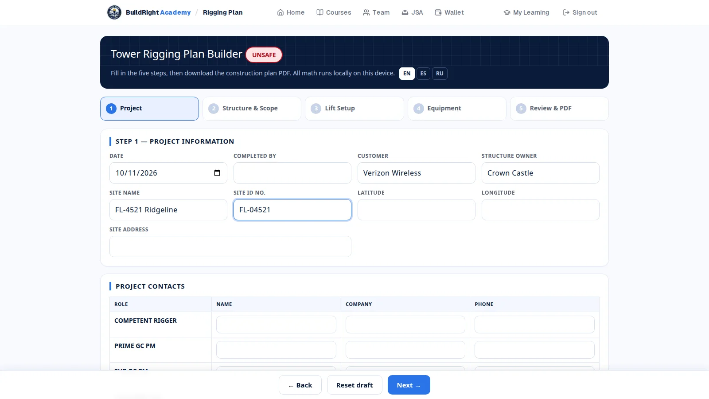Click Competent Rigger company field
This screenshot has height=399, width=709.
tap(405, 325)
